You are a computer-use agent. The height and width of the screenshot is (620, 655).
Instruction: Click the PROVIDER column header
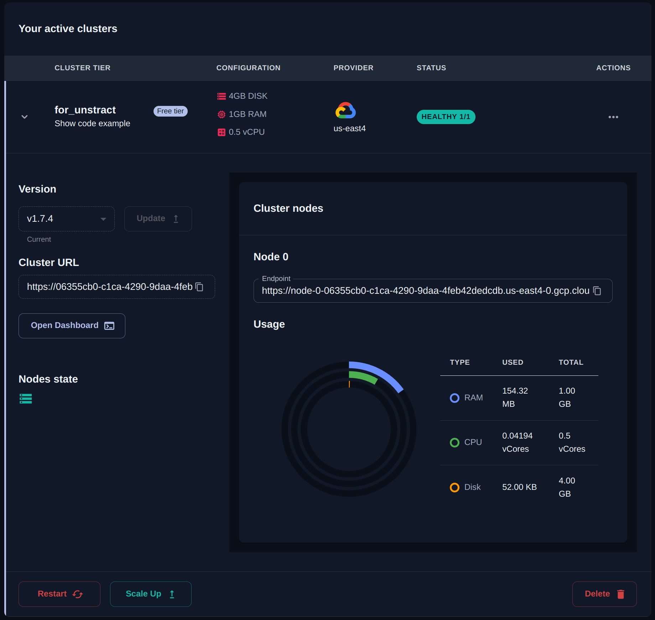[353, 68]
